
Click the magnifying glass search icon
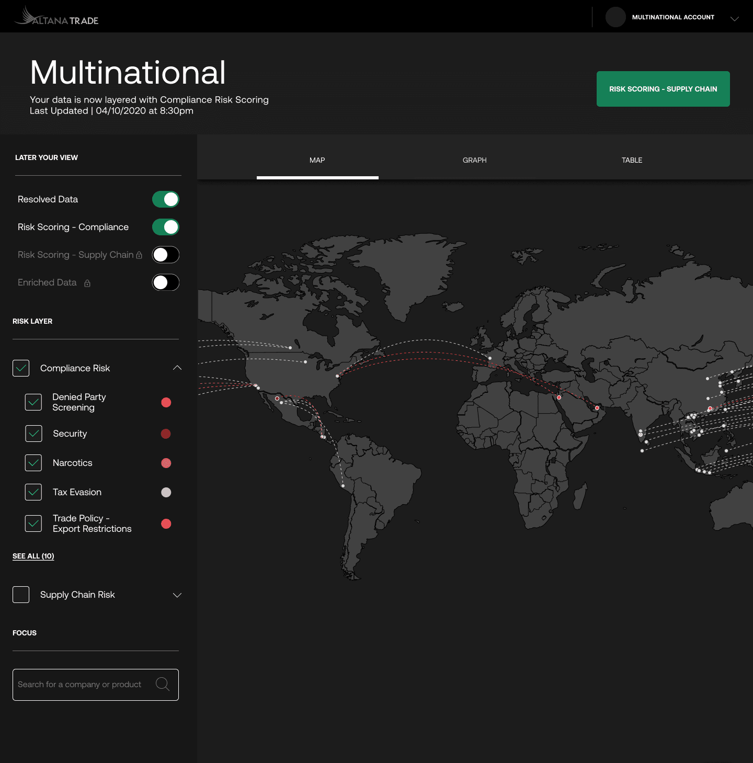163,684
